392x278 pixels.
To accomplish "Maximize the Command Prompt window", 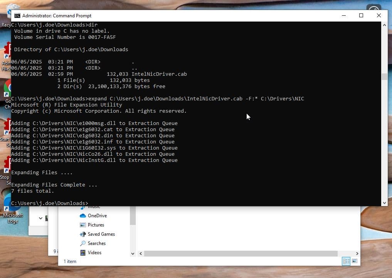I will [361, 15].
